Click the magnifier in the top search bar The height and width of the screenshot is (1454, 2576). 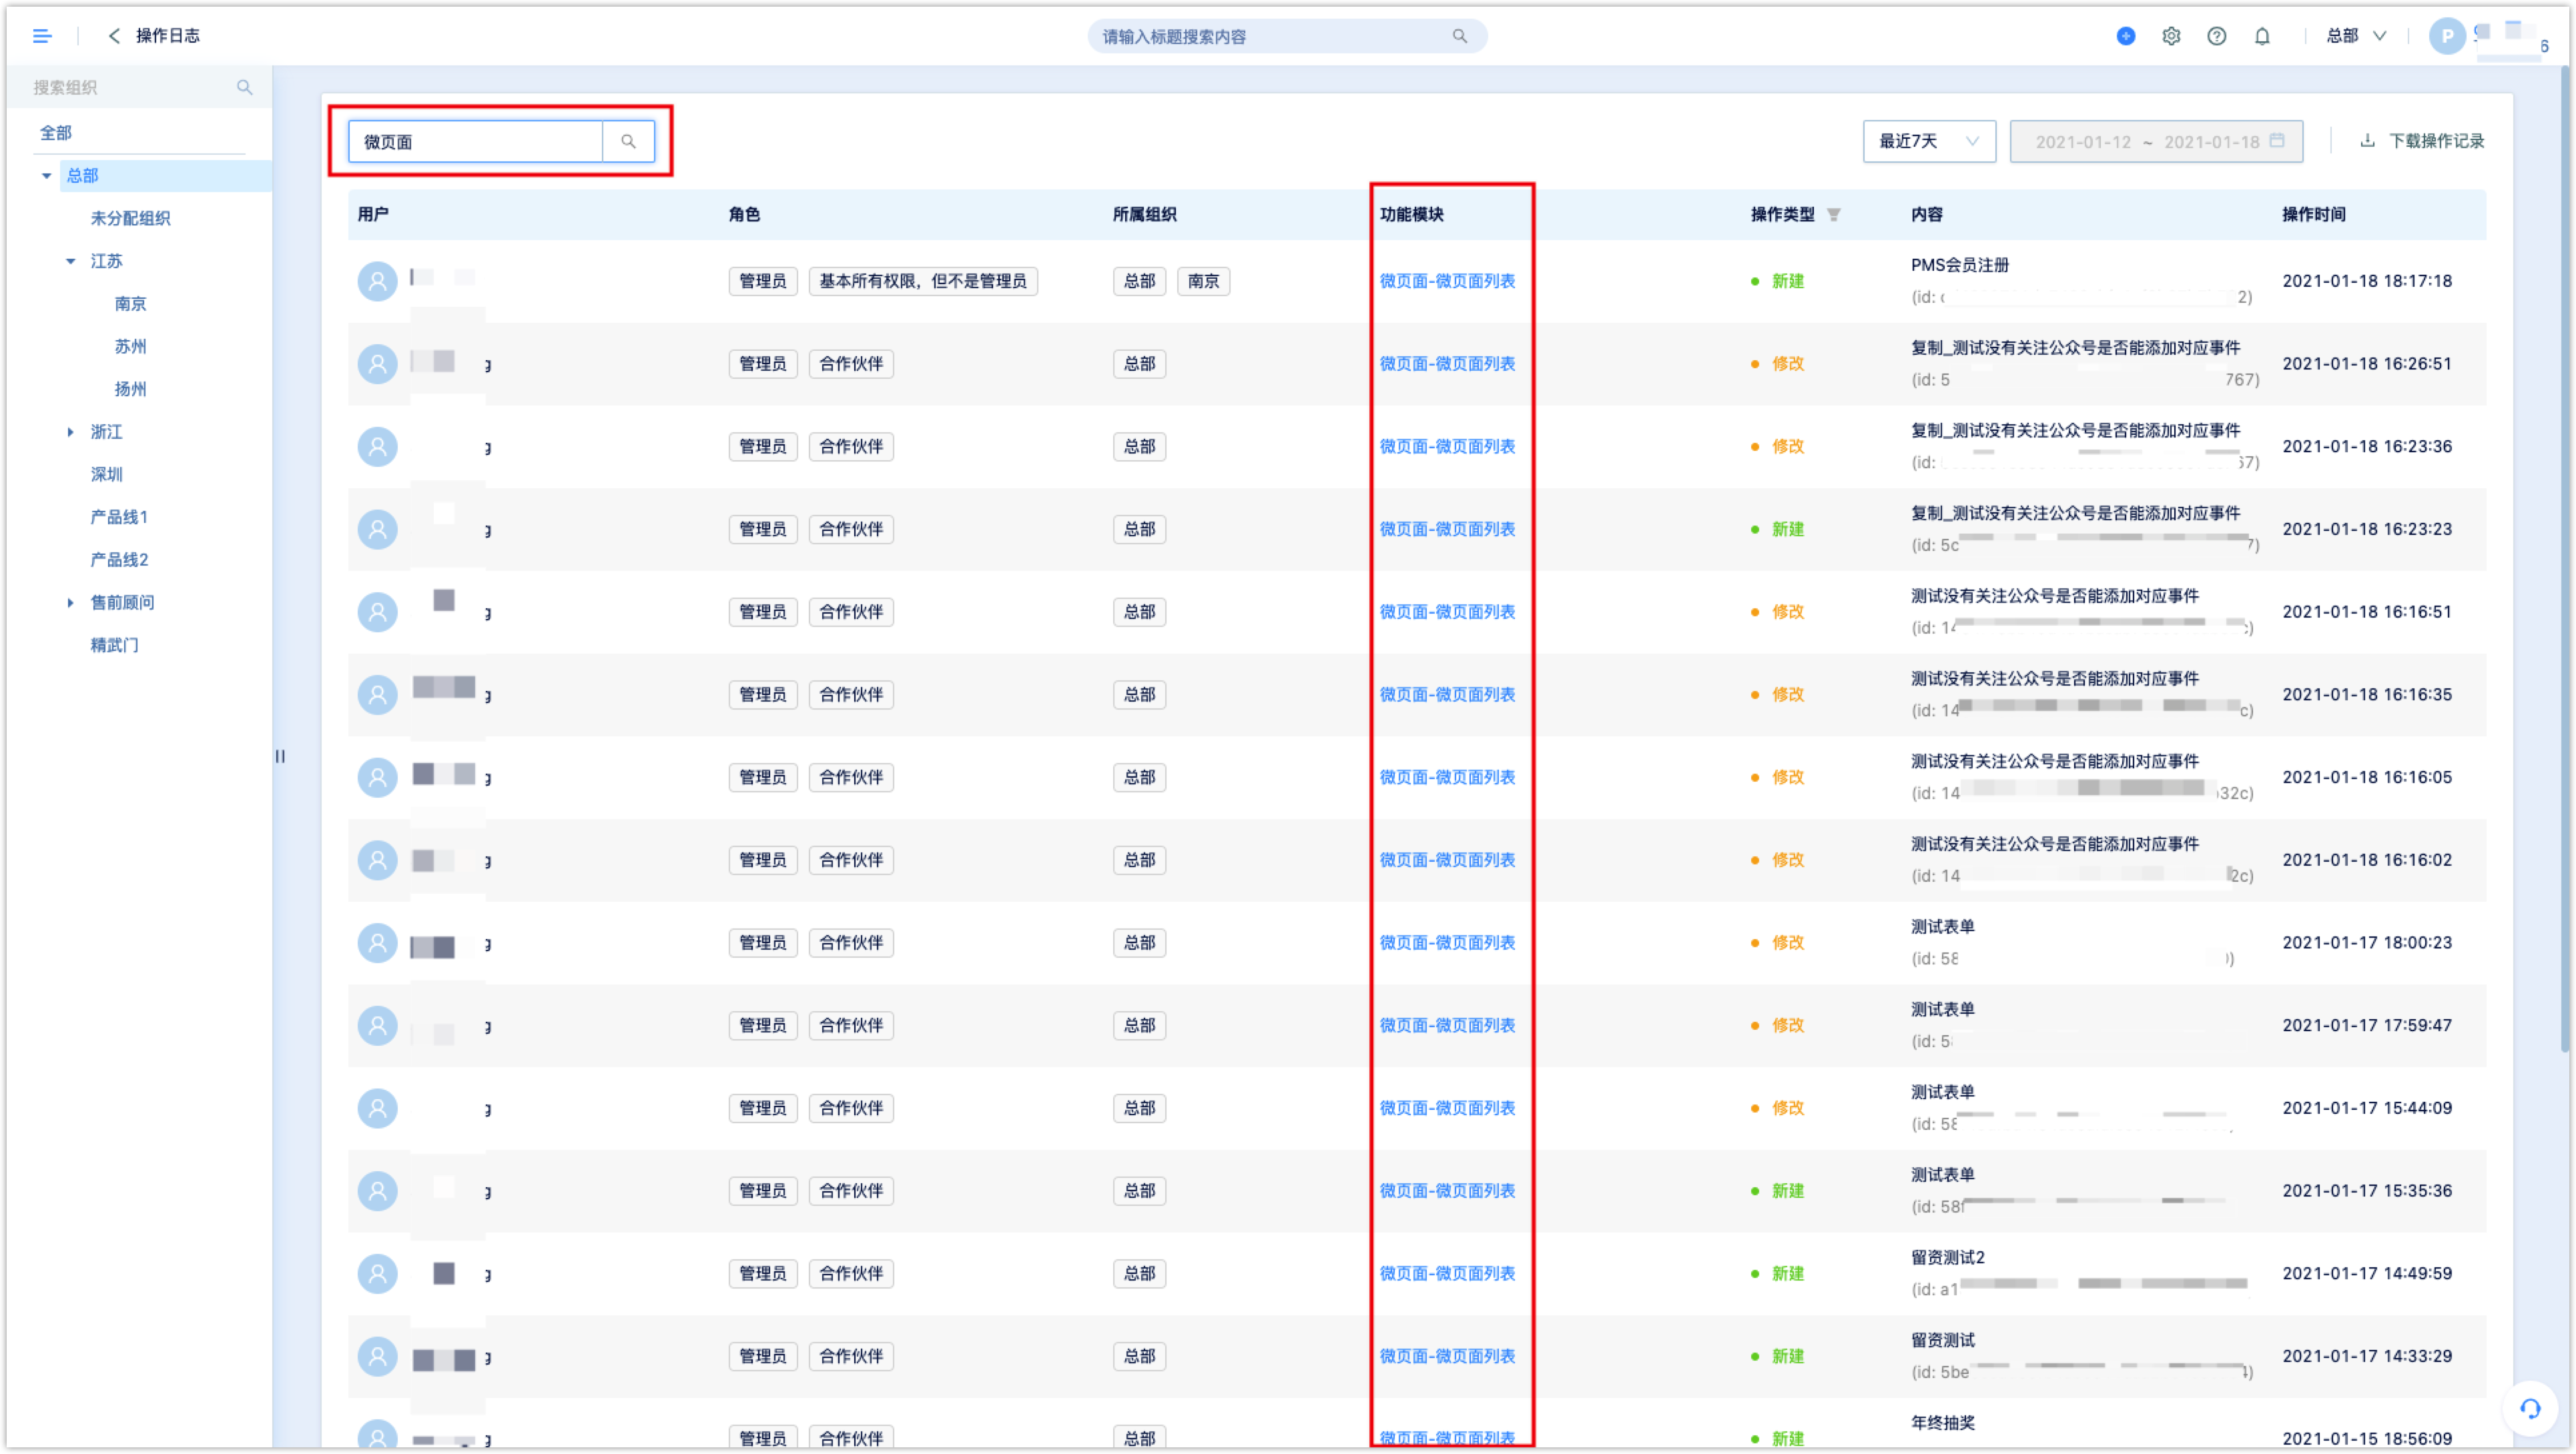click(x=1459, y=36)
